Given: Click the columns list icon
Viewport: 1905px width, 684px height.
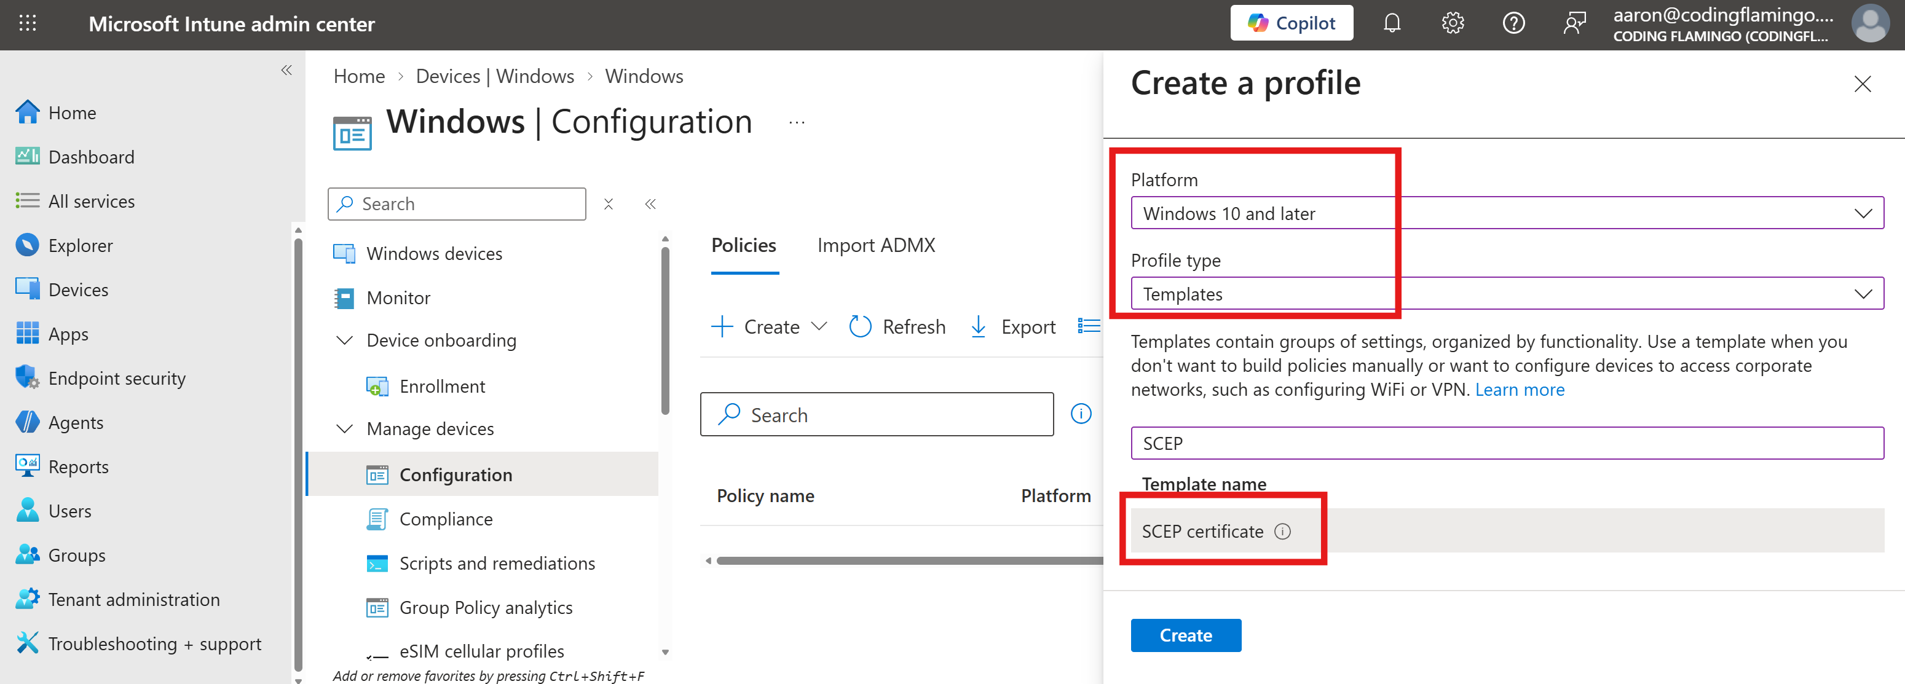Looking at the screenshot, I should 1089,326.
